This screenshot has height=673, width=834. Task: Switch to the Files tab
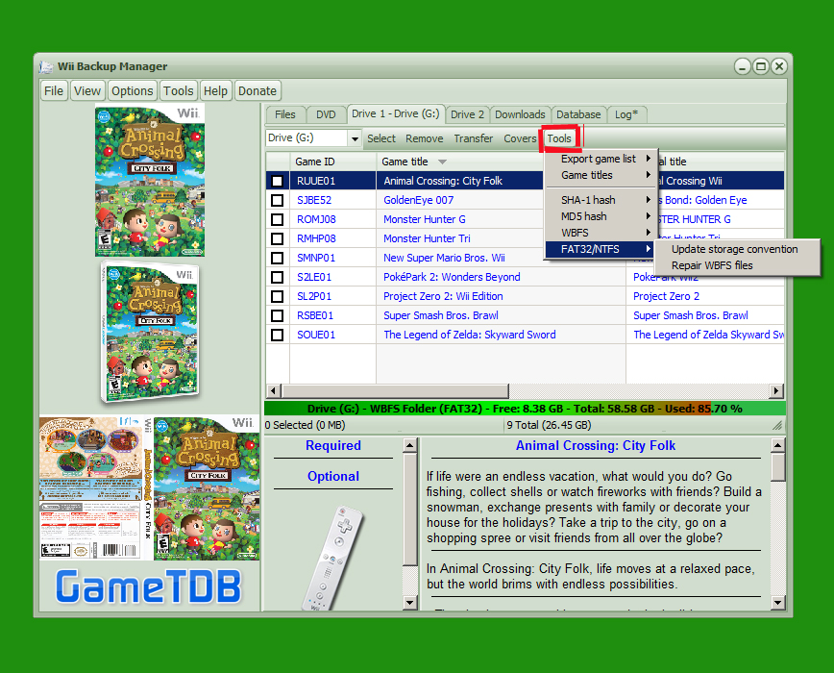point(285,114)
